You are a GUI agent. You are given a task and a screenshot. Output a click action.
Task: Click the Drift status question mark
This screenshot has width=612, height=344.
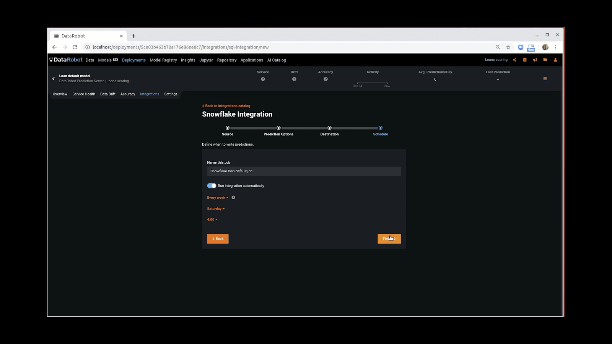pos(294,79)
